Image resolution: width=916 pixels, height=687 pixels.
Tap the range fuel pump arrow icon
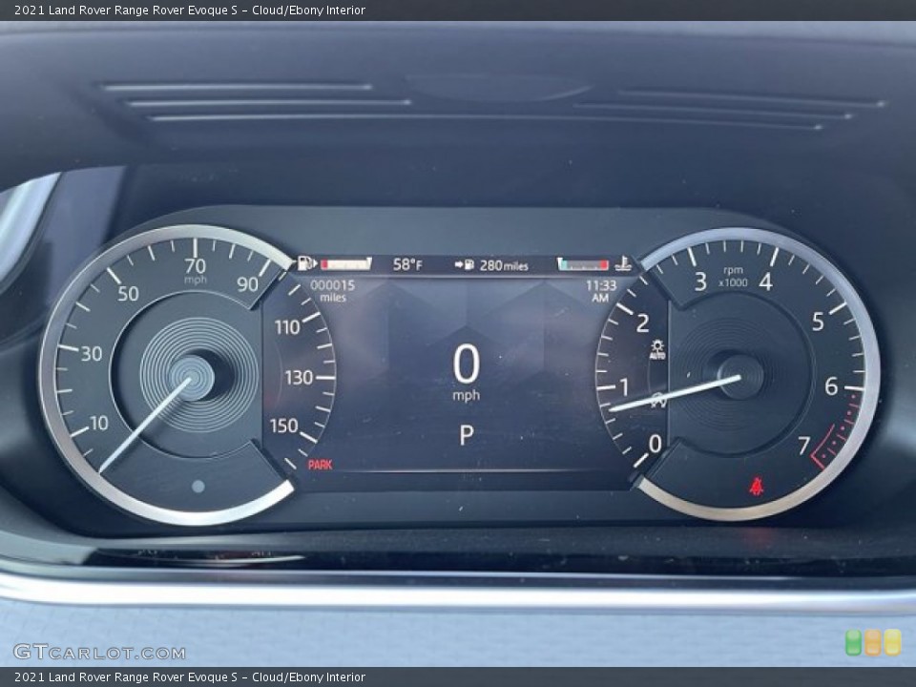point(465,264)
